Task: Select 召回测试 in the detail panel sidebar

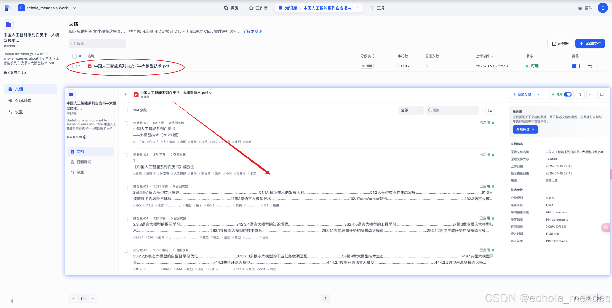Action: (x=91, y=162)
